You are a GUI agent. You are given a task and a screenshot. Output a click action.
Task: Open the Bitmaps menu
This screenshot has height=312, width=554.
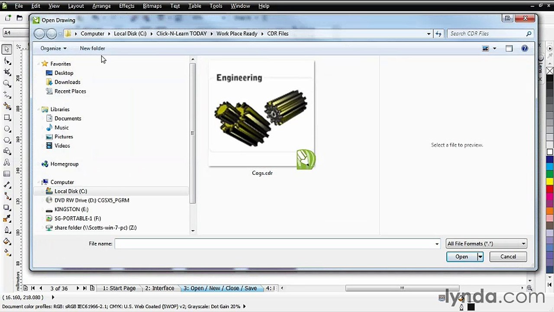click(152, 6)
